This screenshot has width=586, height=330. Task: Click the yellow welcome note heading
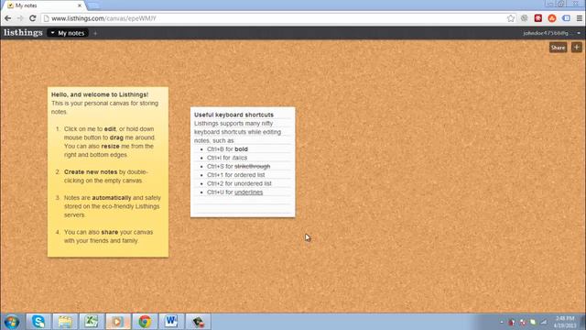point(100,94)
